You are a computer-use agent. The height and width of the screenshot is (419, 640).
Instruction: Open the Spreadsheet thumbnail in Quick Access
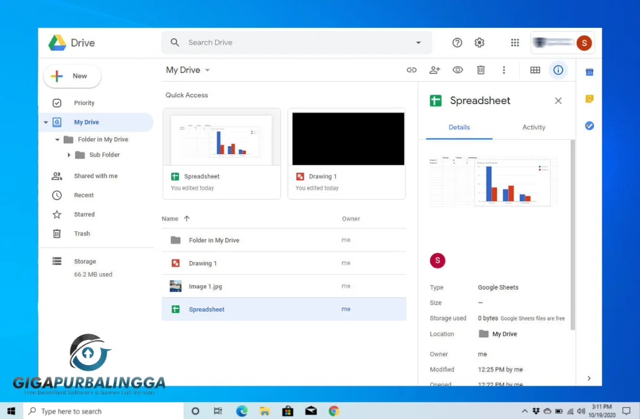pos(221,137)
